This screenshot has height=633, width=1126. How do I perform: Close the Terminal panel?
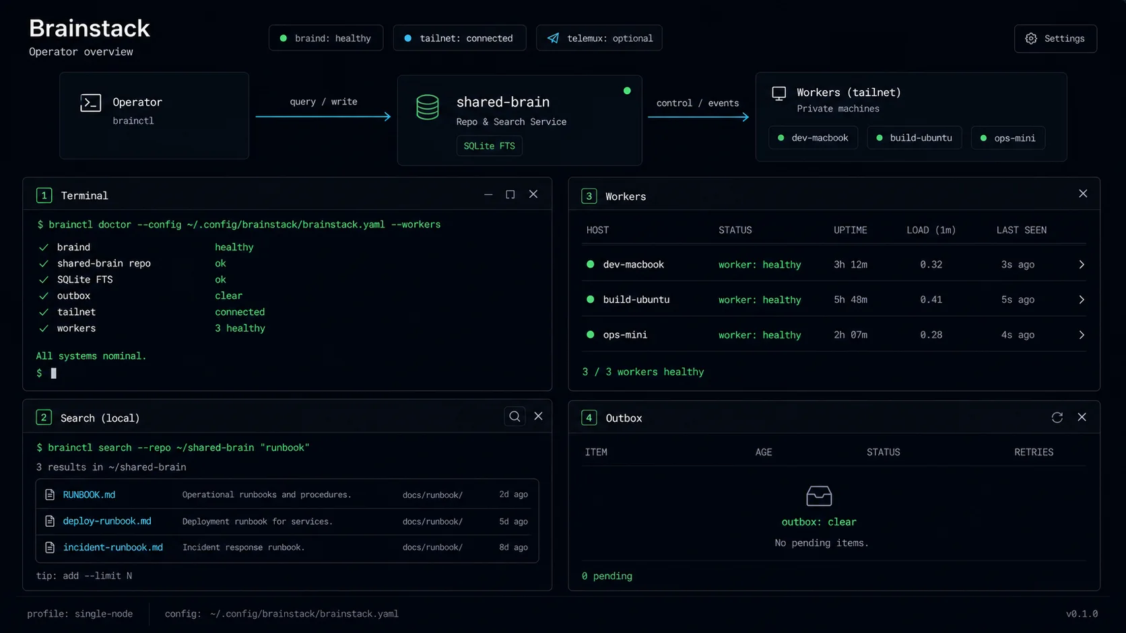533,194
